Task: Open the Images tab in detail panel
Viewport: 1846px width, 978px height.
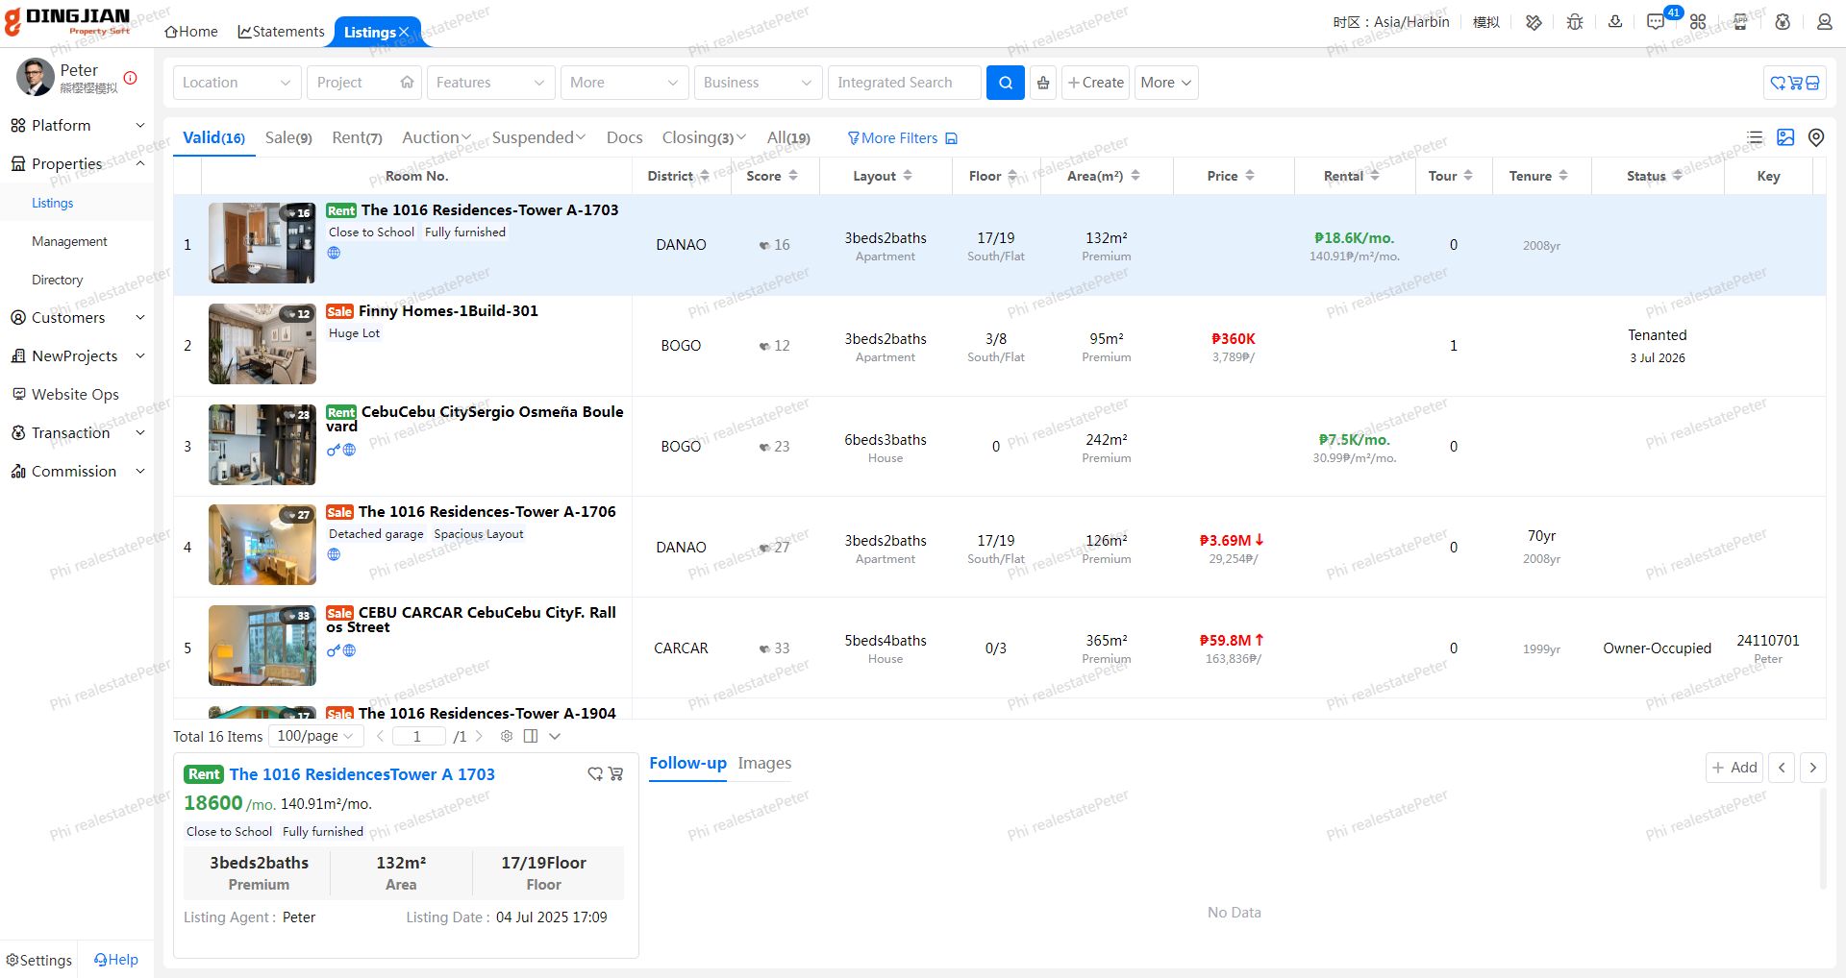Action: [764, 763]
